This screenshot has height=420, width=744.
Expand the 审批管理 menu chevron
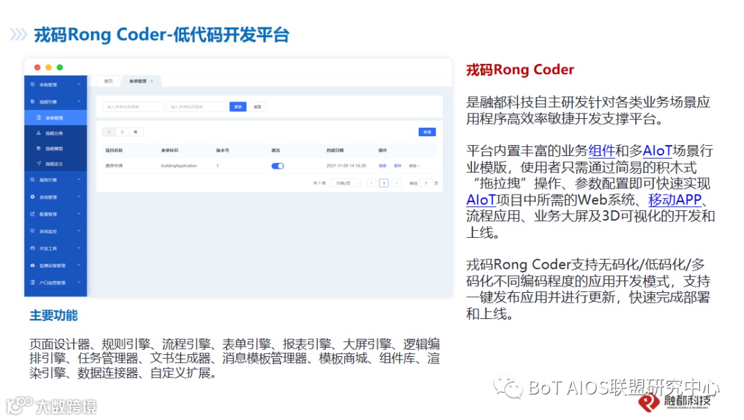coord(79,85)
